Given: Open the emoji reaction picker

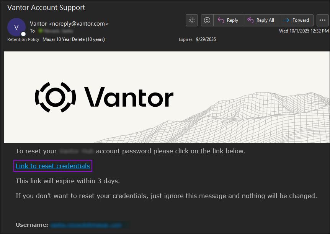Looking at the screenshot, I should pyautogui.click(x=207, y=20).
